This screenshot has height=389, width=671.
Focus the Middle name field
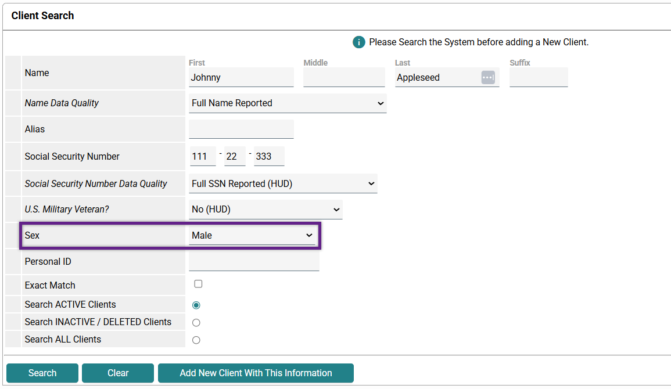(344, 77)
